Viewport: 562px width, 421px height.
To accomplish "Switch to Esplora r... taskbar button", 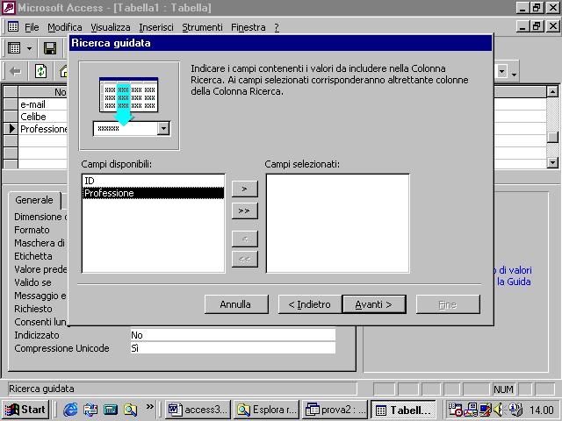I will (x=267, y=410).
